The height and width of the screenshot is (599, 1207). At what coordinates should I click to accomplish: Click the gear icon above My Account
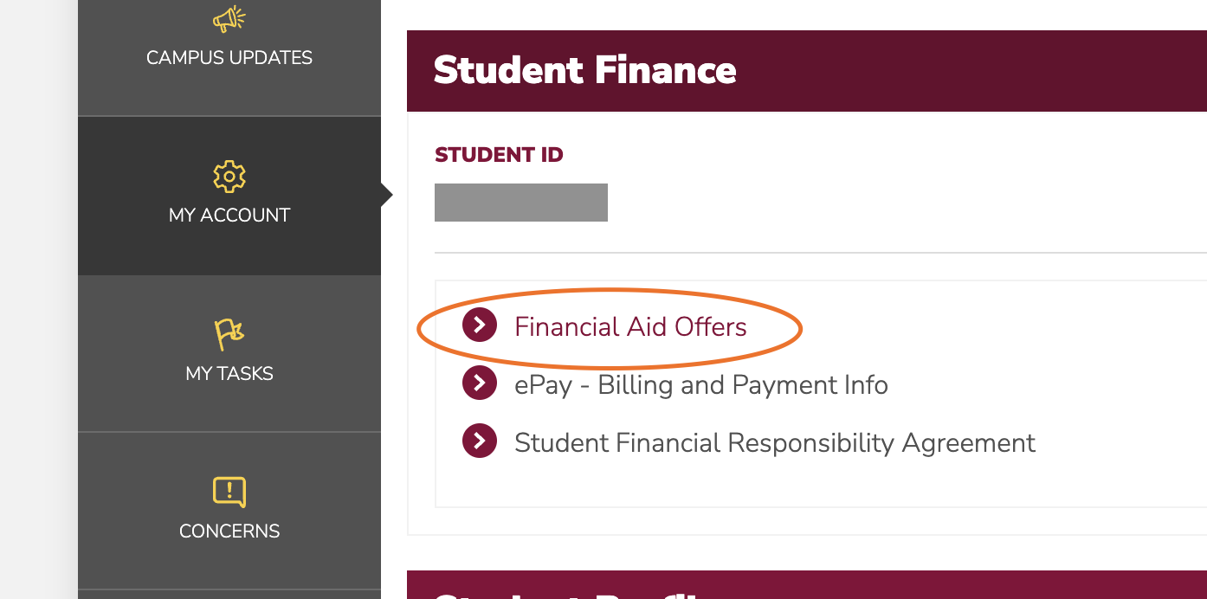tap(229, 177)
